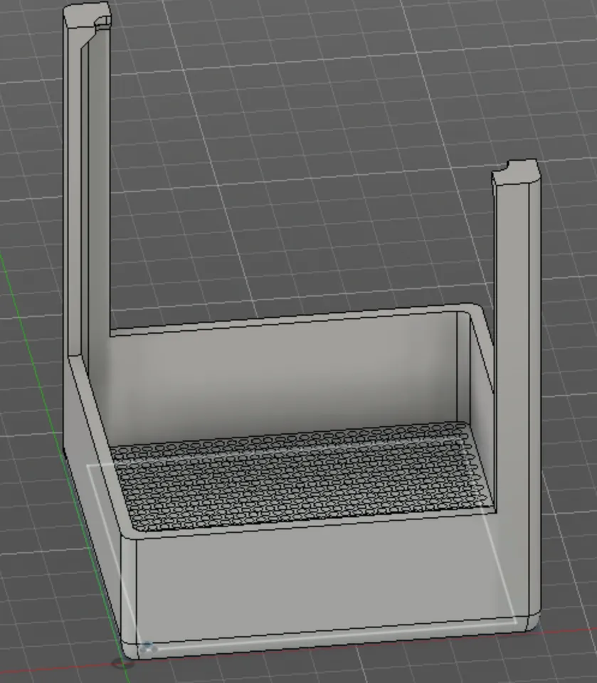Screen dimensions: 597x683
Task: Select the filleted inner corner of the tray
Action: click(x=128, y=526)
